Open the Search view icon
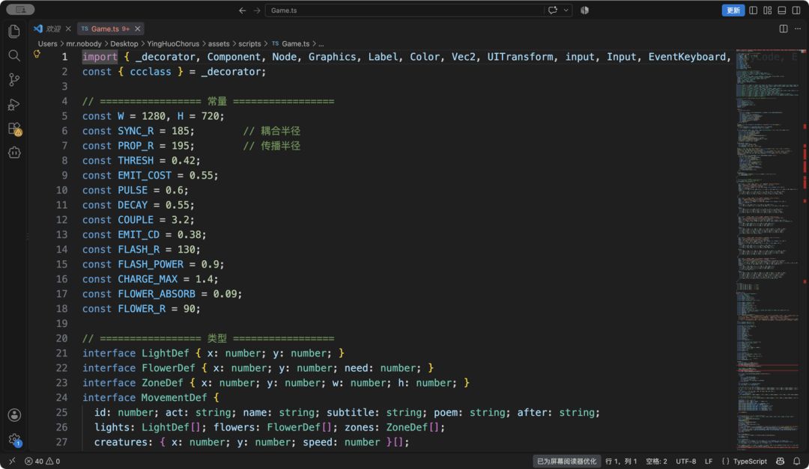This screenshot has height=469, width=809. (x=14, y=55)
